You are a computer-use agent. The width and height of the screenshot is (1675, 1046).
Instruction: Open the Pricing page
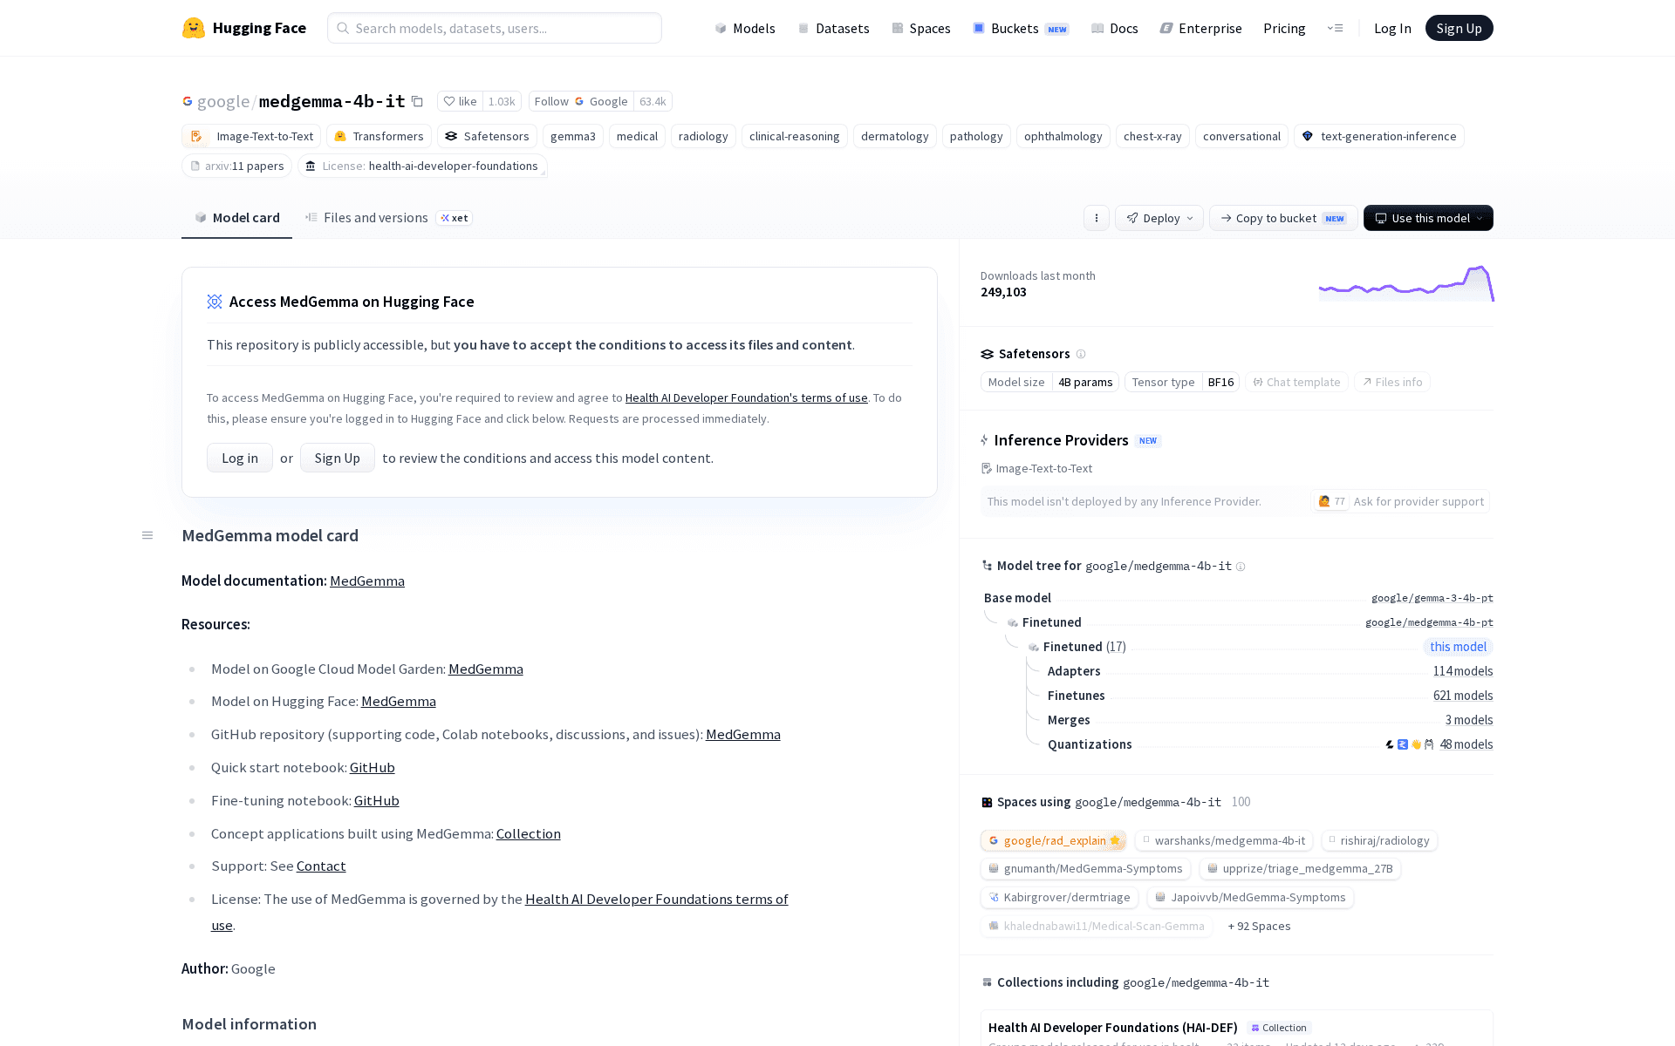[1284, 28]
